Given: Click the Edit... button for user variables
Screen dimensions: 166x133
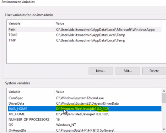Looking at the screenshot, I should (128, 71).
